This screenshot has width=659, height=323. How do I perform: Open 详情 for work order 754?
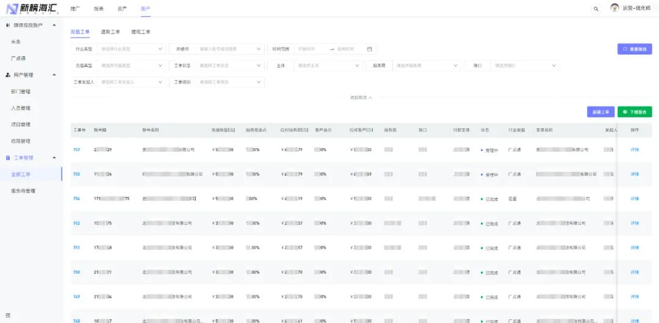(x=635, y=199)
